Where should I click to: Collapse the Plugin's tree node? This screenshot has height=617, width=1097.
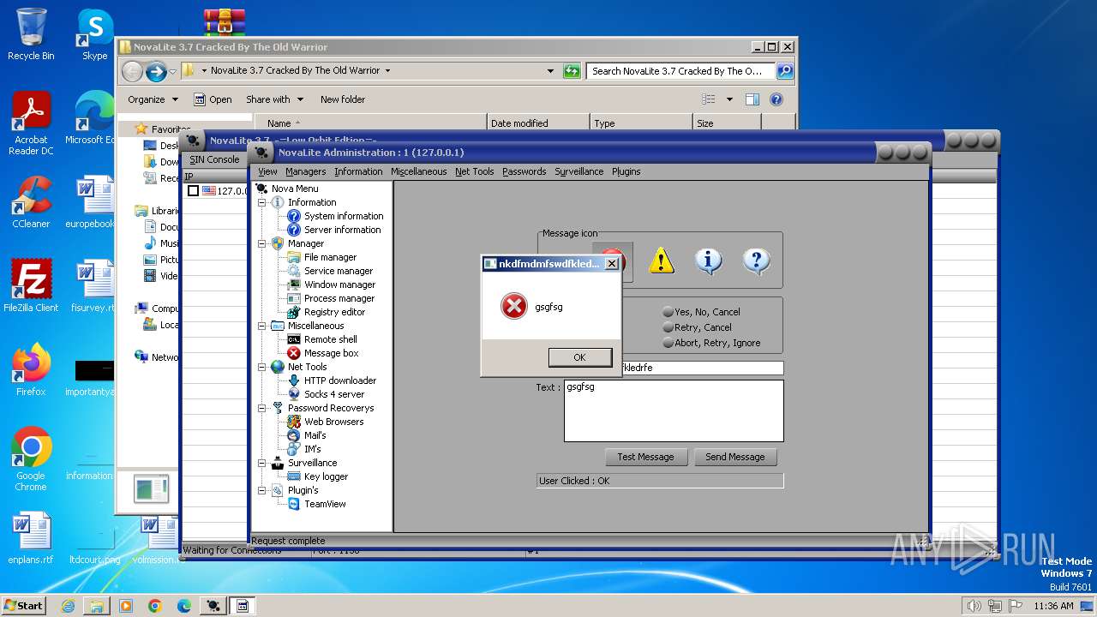262,490
